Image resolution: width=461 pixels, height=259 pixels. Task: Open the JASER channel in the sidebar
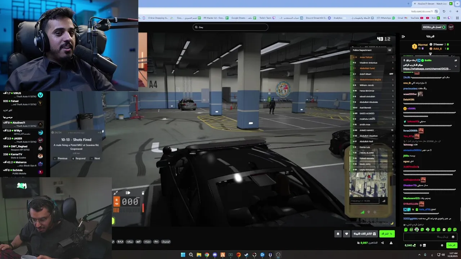click(x=22, y=140)
